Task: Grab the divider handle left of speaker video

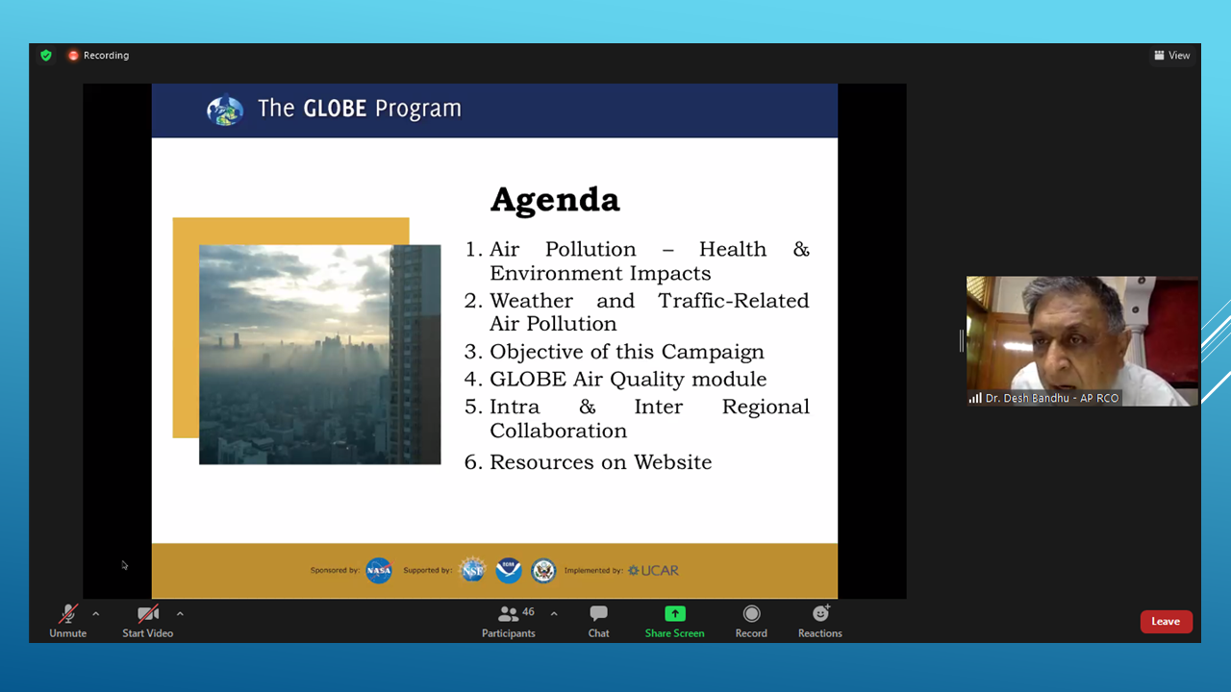Action: (x=961, y=341)
